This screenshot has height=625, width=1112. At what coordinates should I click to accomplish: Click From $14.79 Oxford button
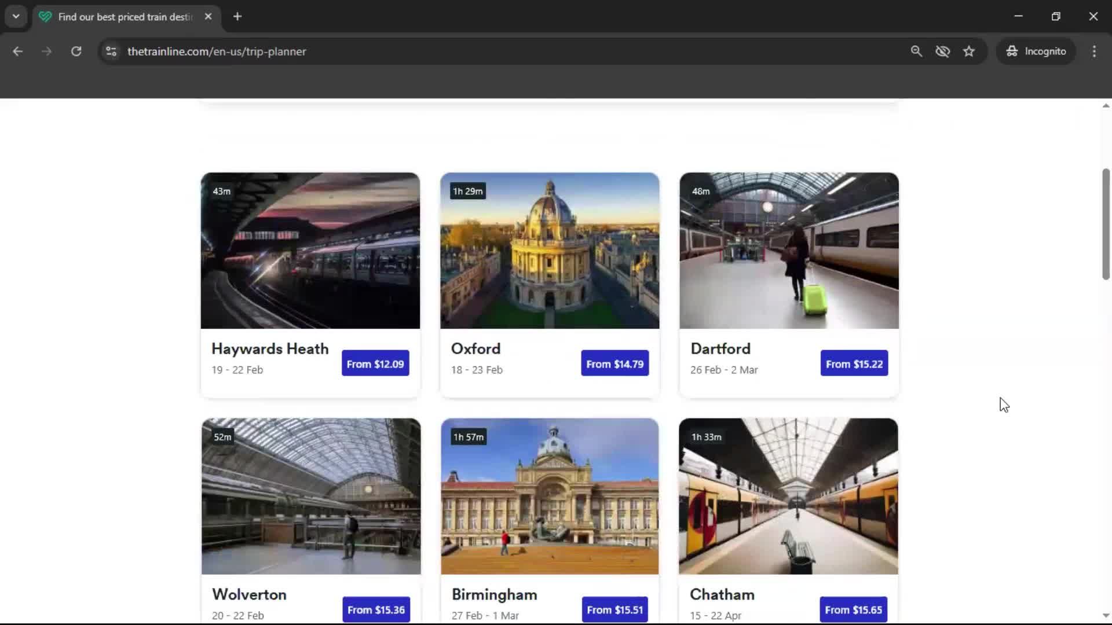pos(614,364)
